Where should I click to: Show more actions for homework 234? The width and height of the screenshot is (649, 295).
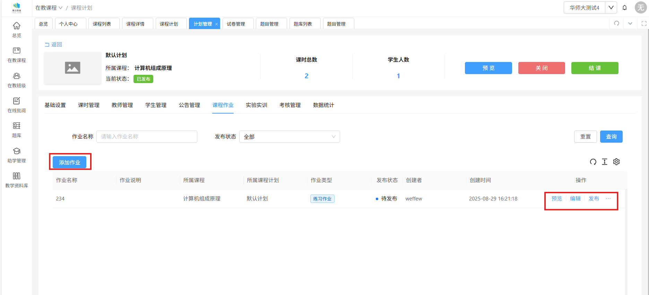tap(608, 199)
